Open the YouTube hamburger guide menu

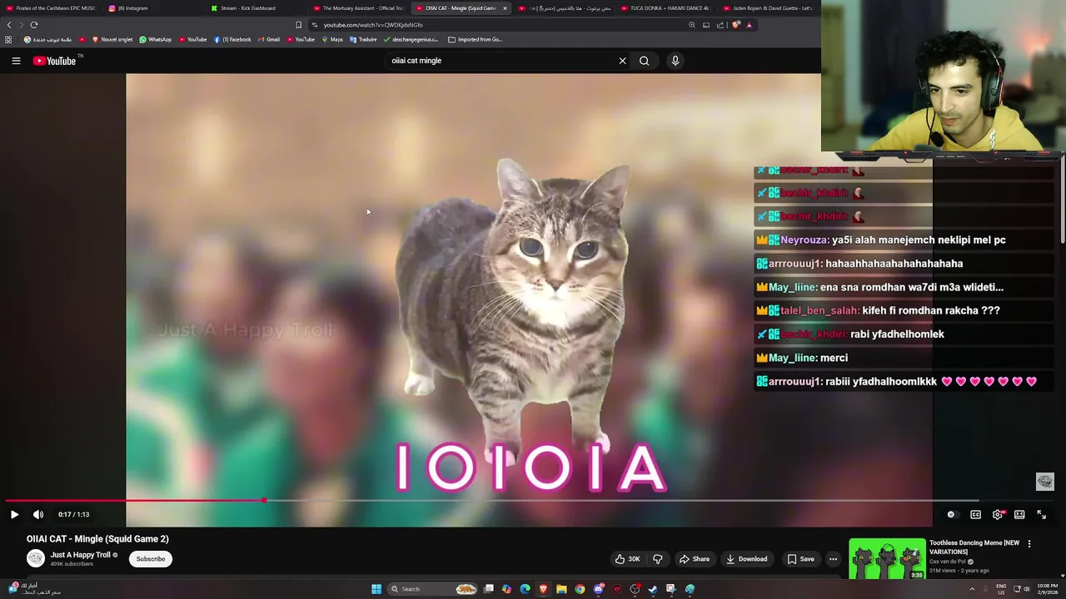pyautogui.click(x=16, y=61)
